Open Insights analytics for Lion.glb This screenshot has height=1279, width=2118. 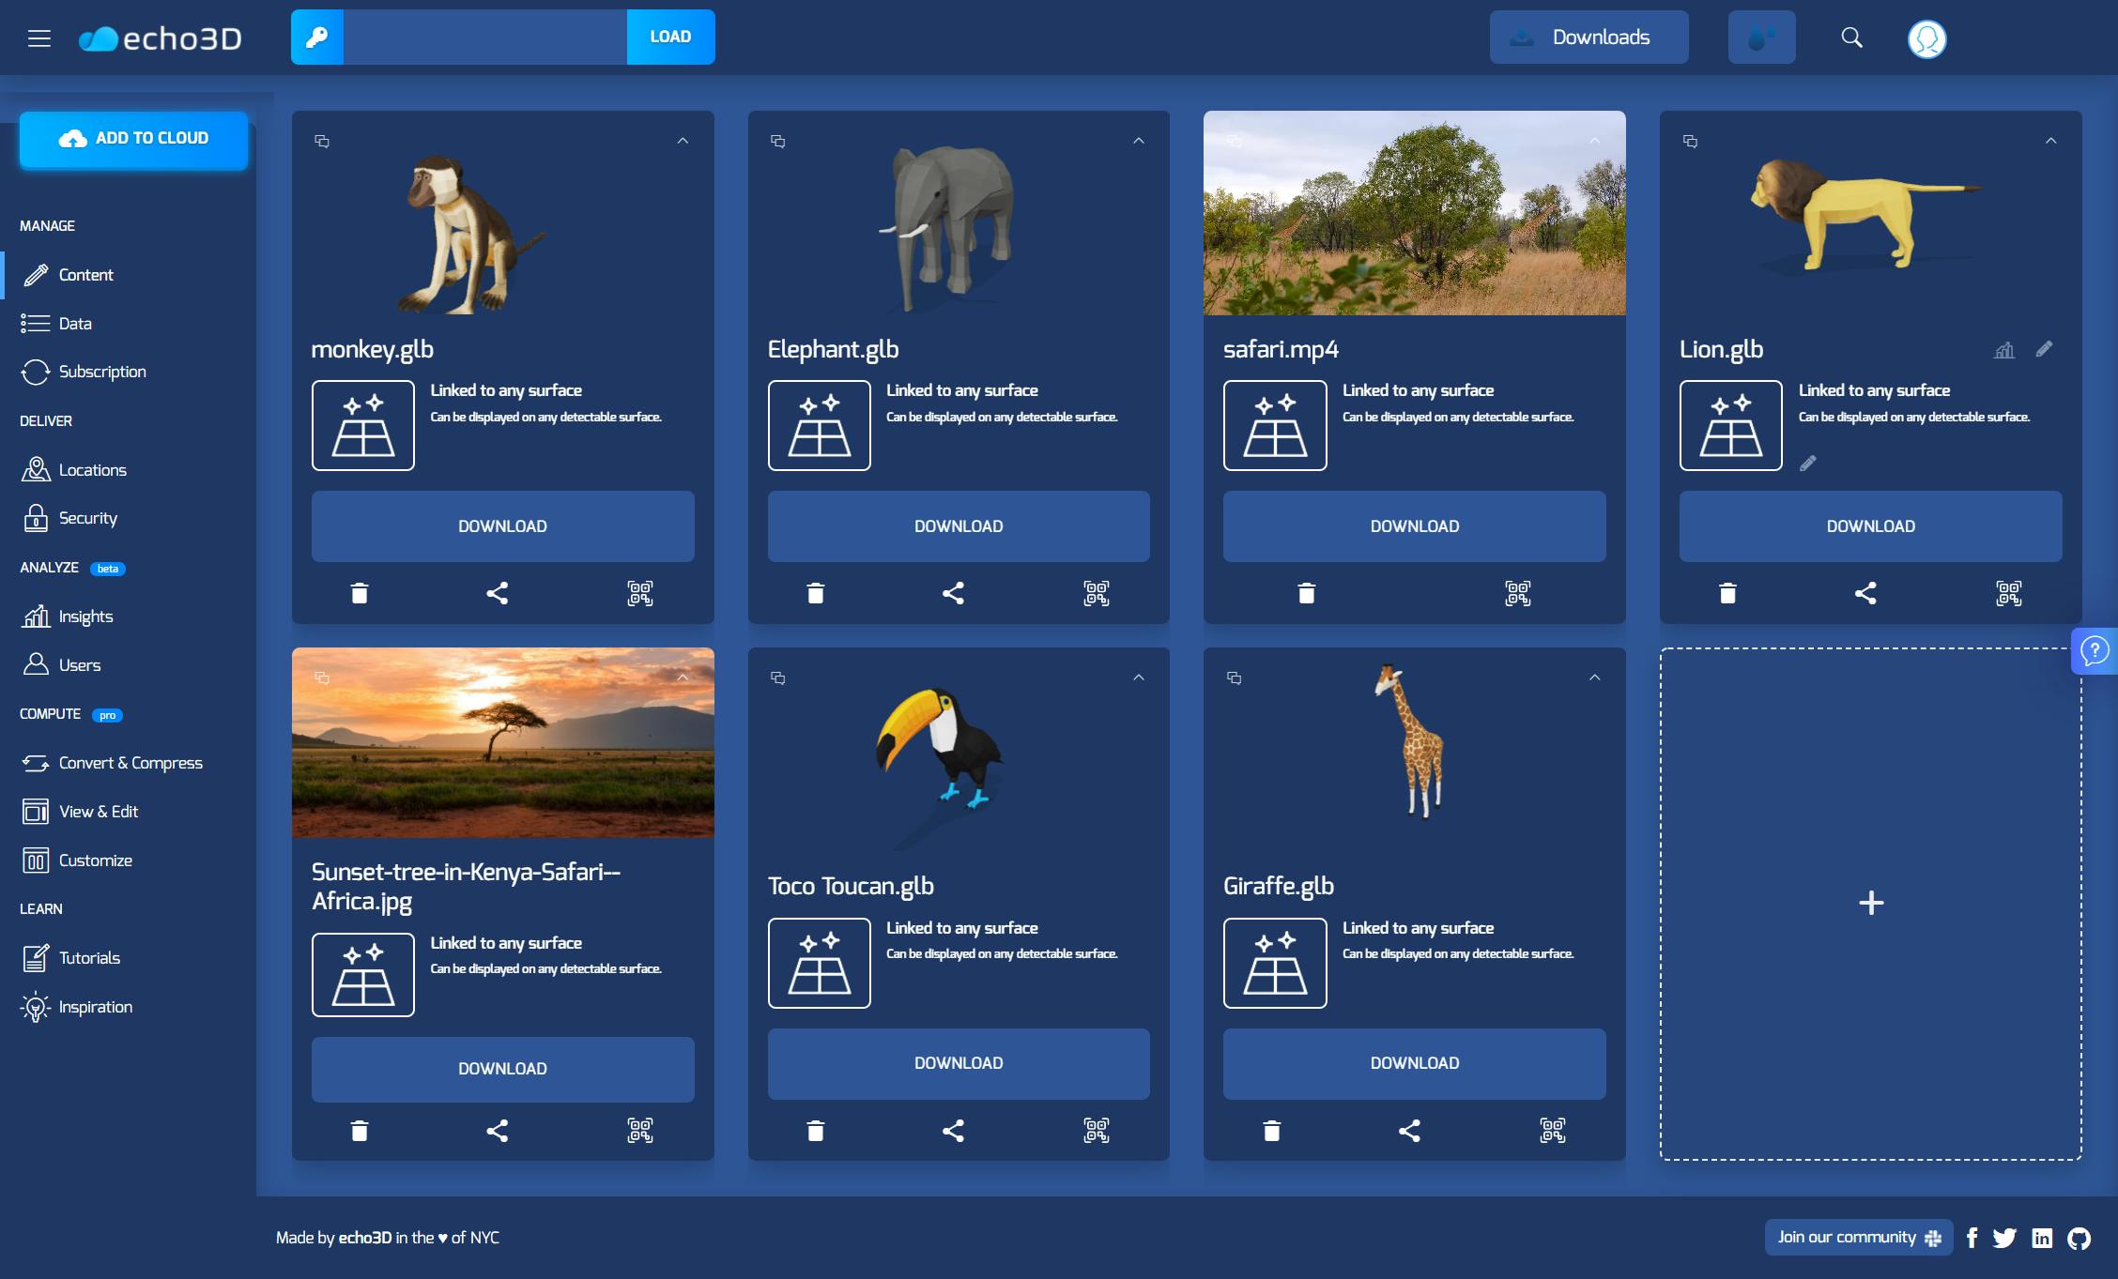point(2003,349)
